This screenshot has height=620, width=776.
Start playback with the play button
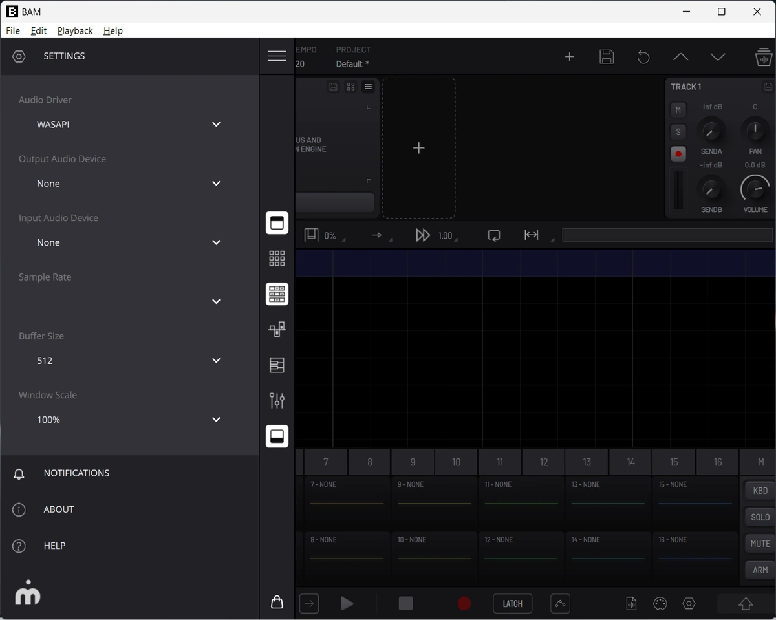[347, 604]
